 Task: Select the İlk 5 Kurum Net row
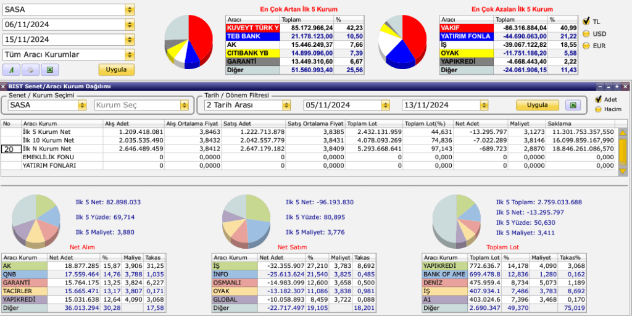tap(309, 132)
